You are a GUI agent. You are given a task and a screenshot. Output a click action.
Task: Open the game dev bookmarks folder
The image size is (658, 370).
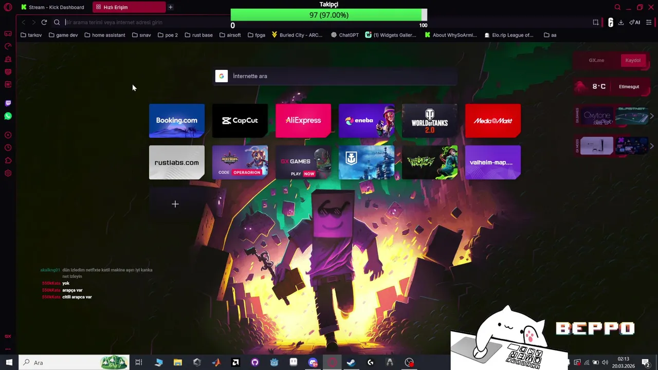(63, 35)
